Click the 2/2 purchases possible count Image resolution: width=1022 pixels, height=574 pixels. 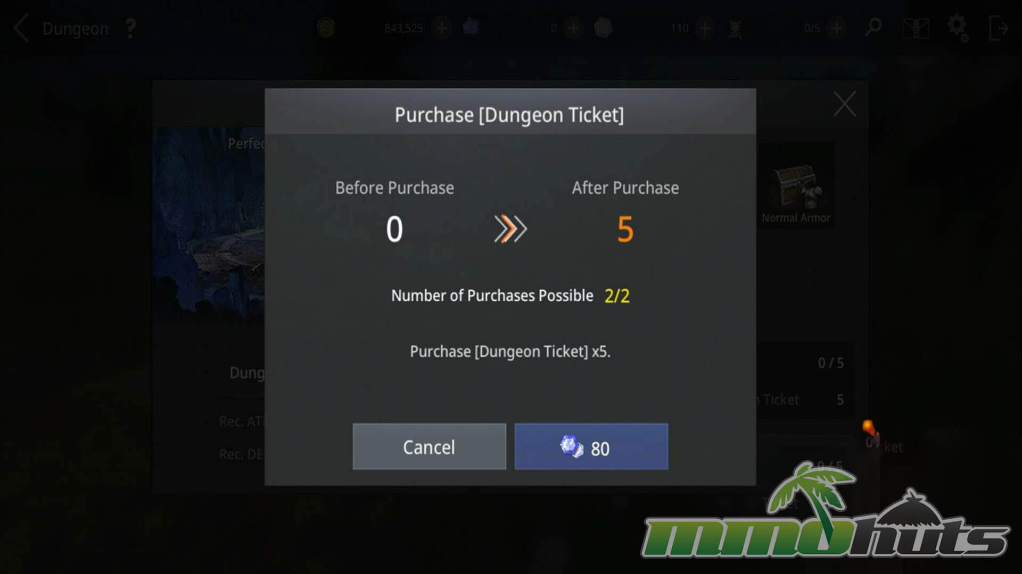click(617, 296)
